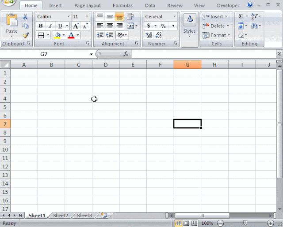Screen dimensions: 283x227
Task: Click the Paste clipboard icon
Action: [12, 20]
